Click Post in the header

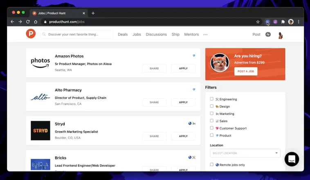[x=256, y=34]
